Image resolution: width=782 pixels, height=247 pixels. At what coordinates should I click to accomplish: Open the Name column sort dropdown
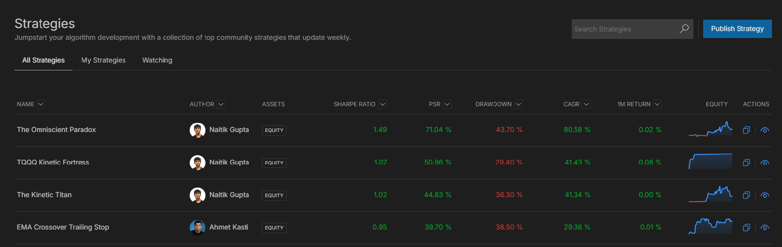tap(41, 104)
